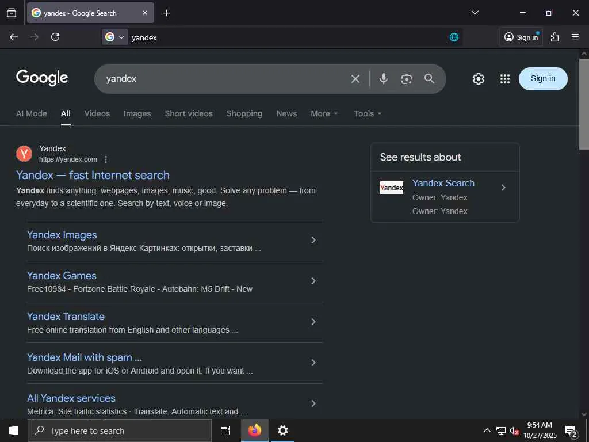This screenshot has height=442, width=589.
Task: Select the Shopping results tab
Action: point(244,113)
